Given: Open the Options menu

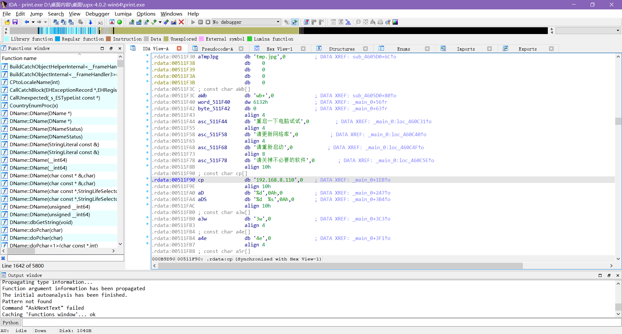Looking at the screenshot, I should click(x=146, y=14).
